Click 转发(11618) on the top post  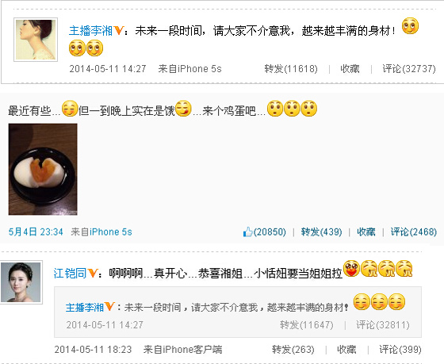coord(291,69)
